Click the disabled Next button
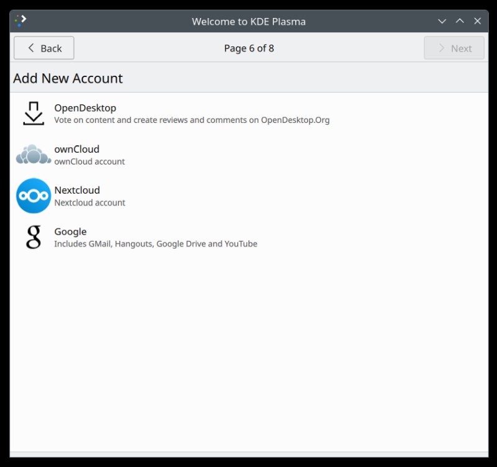 pos(454,48)
